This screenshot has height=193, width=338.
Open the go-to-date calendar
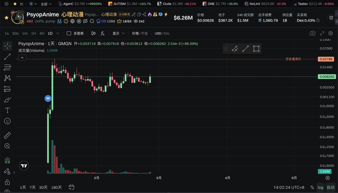click(71, 187)
